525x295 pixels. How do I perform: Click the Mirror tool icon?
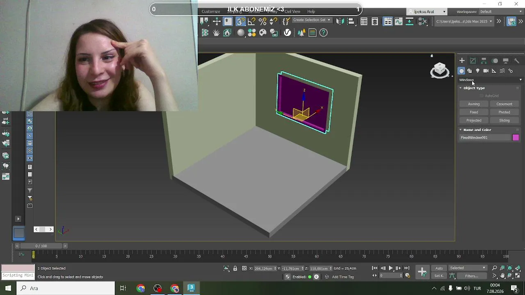click(340, 22)
